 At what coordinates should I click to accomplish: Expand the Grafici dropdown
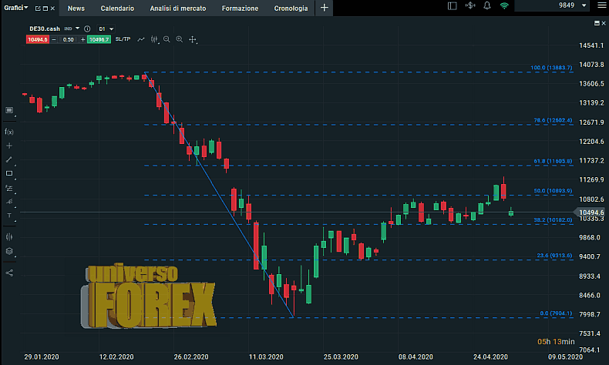coord(15,8)
